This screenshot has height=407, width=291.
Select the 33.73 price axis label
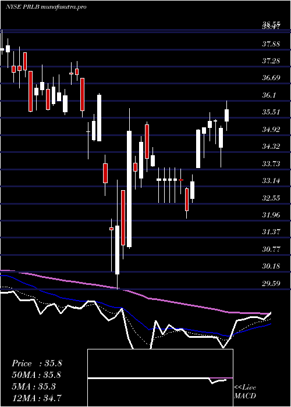point(271,163)
